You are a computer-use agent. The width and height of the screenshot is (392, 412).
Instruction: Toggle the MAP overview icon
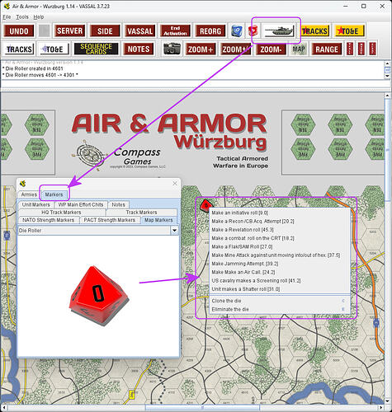299,49
